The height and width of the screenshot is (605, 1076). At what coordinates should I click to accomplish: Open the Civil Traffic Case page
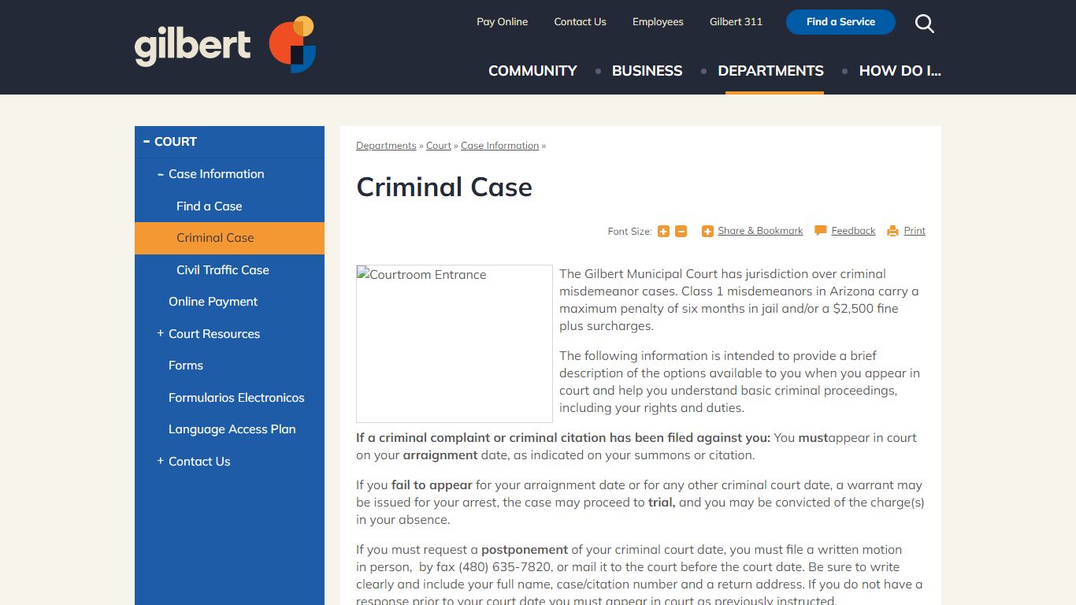(223, 269)
